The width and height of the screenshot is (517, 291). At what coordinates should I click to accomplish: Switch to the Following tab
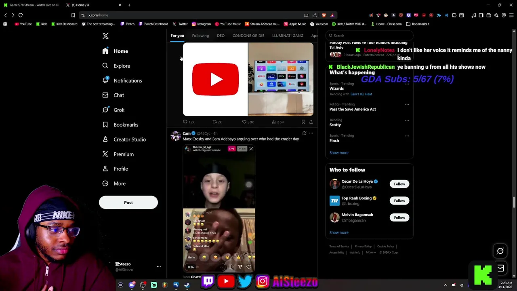tap(200, 36)
